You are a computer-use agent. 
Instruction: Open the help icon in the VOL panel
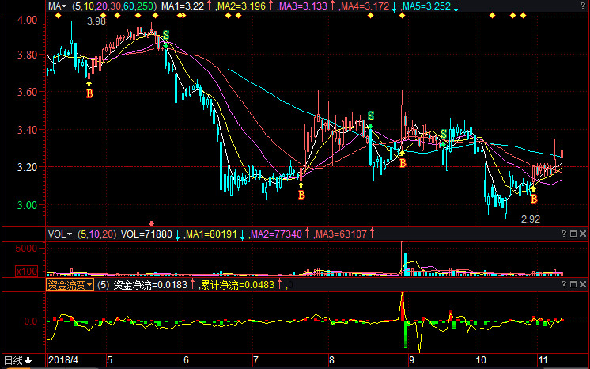coord(564,234)
